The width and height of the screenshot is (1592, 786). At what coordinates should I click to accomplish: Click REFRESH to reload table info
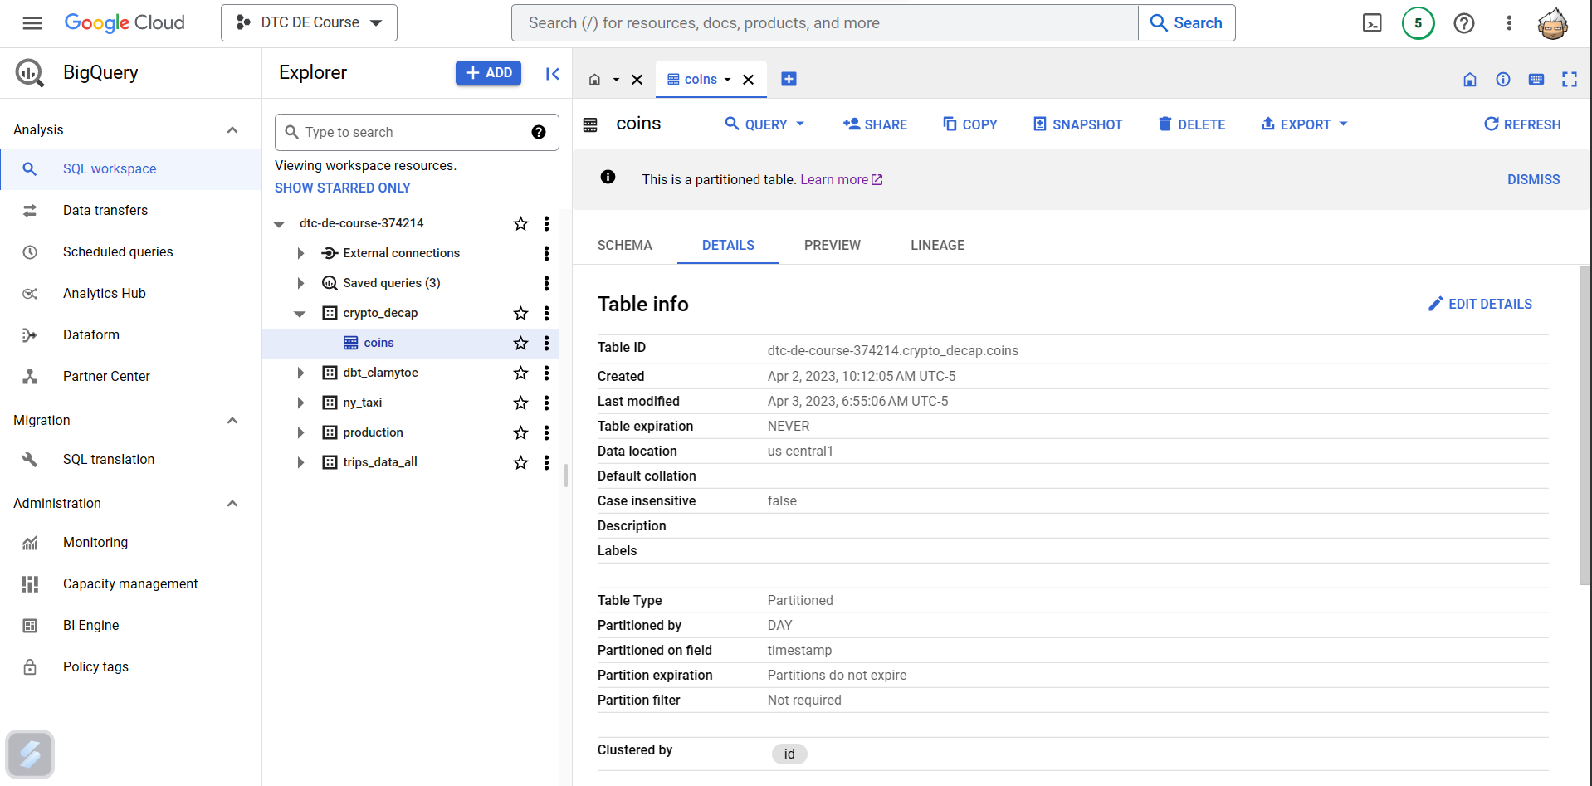(1522, 124)
